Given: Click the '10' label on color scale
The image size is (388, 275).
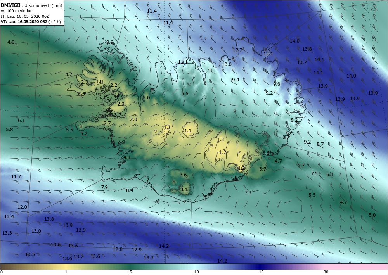Looking at the screenshot, I should pos(196,272).
